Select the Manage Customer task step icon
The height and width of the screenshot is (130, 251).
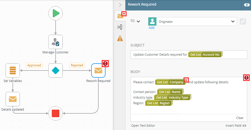[x=56, y=42]
